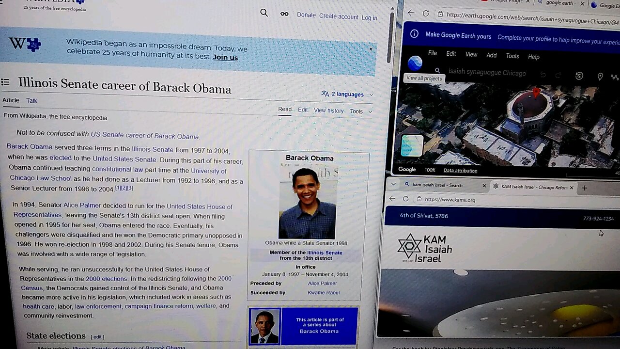
Task: Open Wikipedia sidebar table of contents icon
Action: (5, 82)
